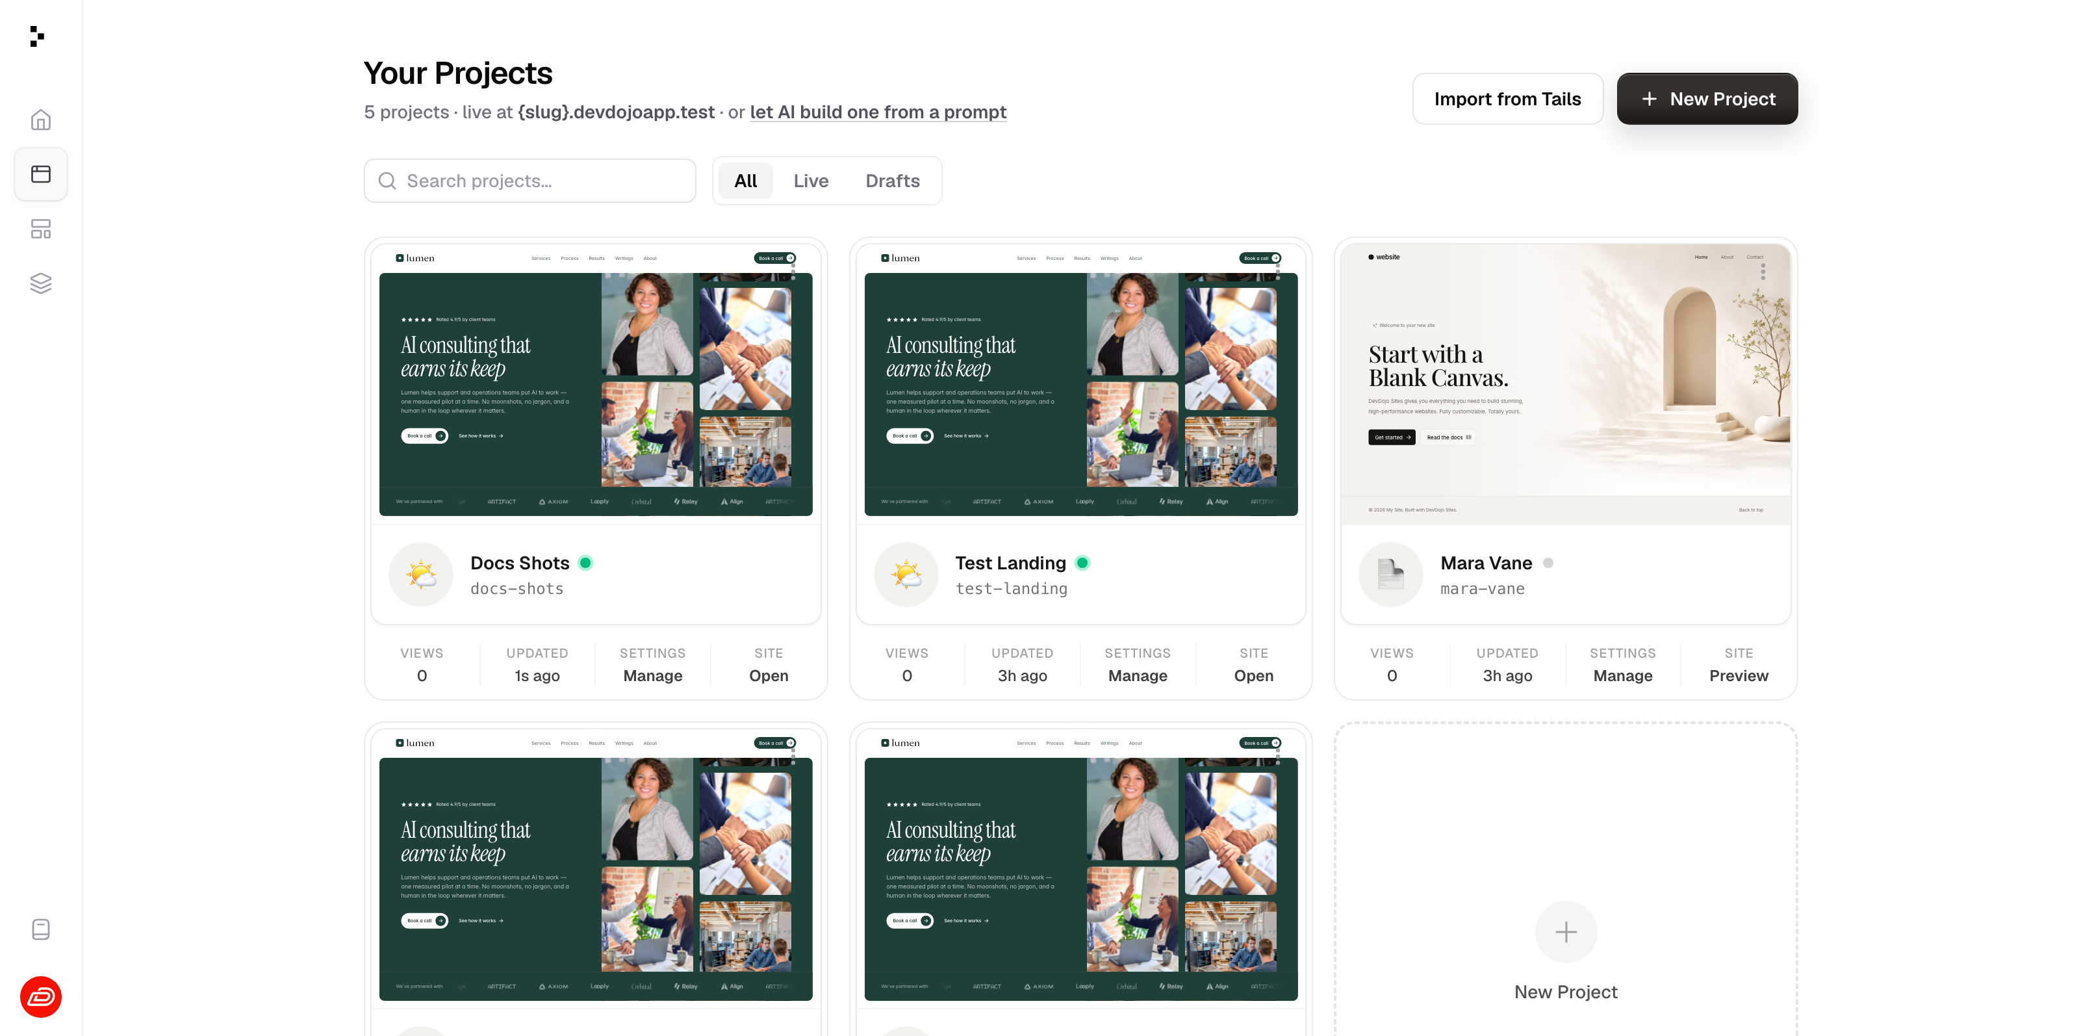Screen dimensions: 2079x1036
Task: Click Manage settings for Mara Vane
Action: click(x=1622, y=676)
